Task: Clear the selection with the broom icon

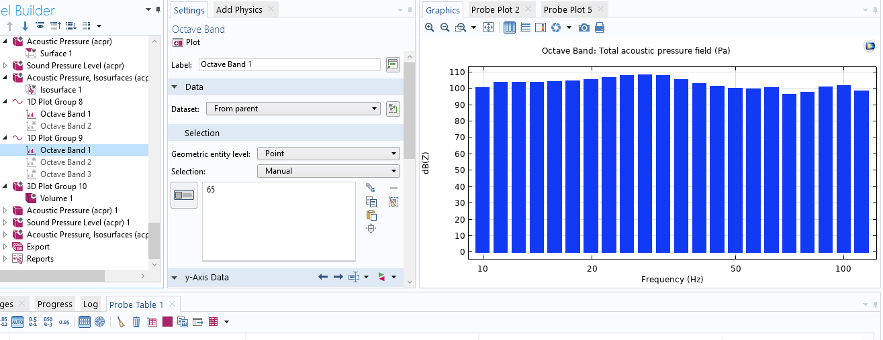Action: [393, 201]
